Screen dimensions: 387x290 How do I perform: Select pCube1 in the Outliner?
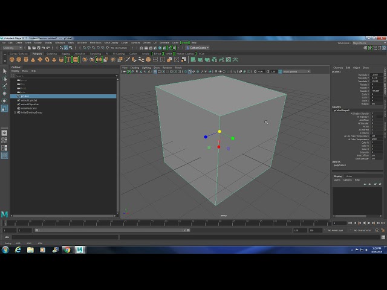[63, 96]
